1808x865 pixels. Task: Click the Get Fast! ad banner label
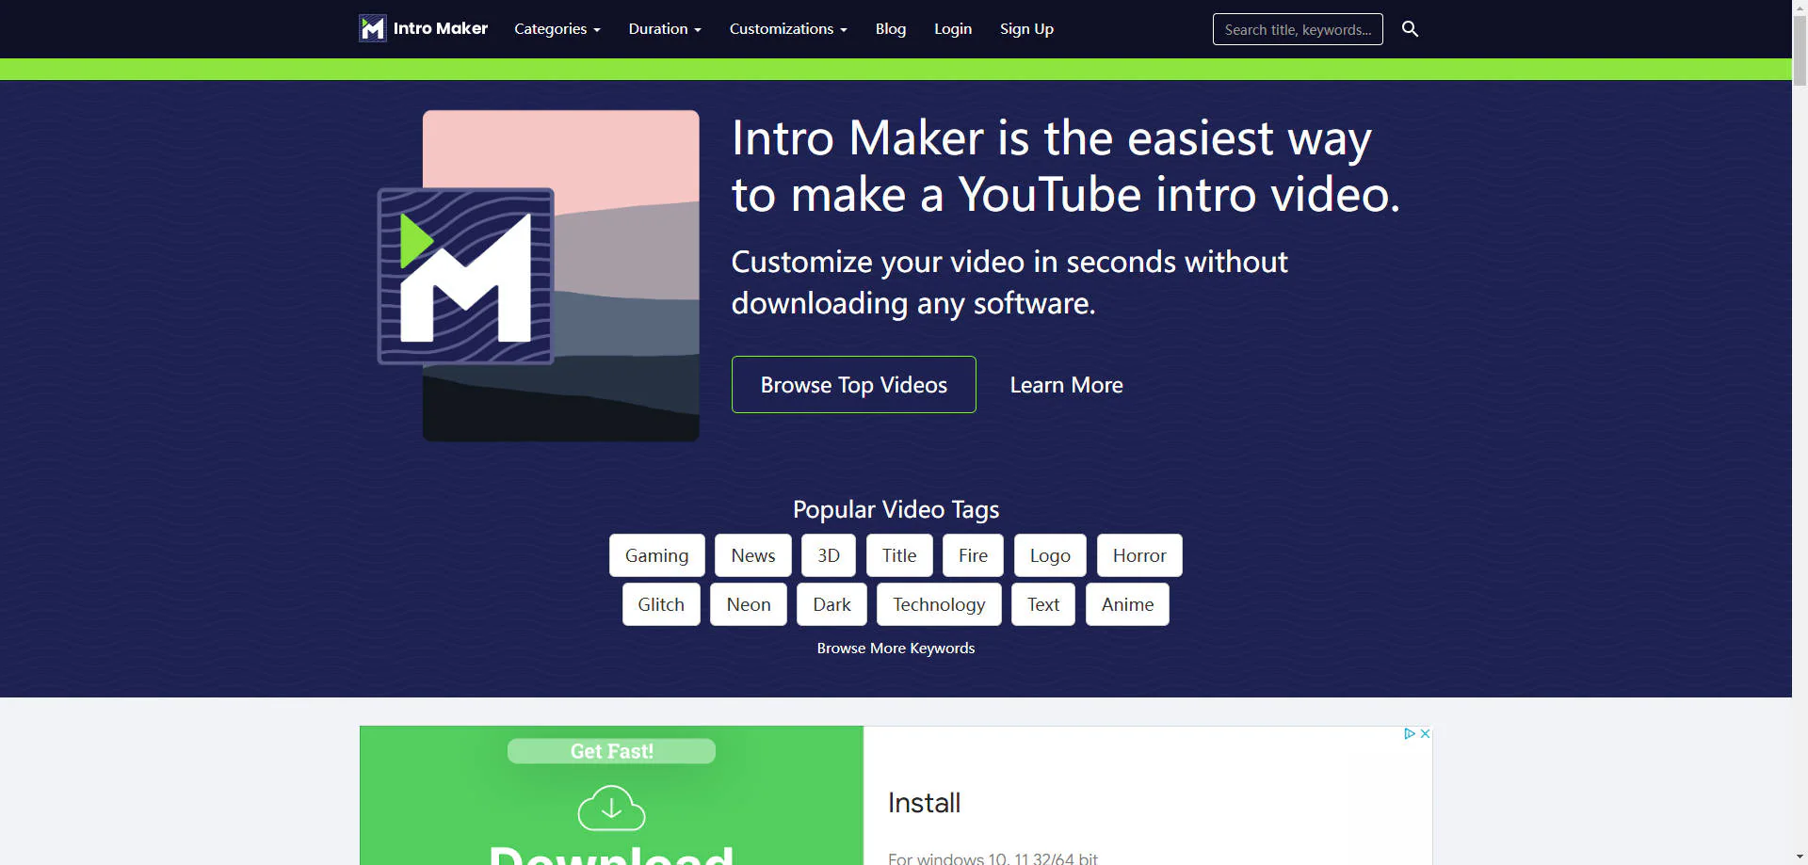click(x=612, y=751)
